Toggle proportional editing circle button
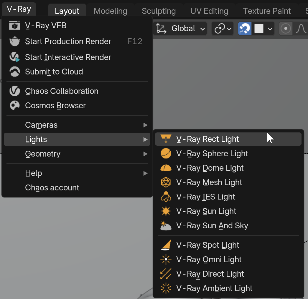 [286, 29]
